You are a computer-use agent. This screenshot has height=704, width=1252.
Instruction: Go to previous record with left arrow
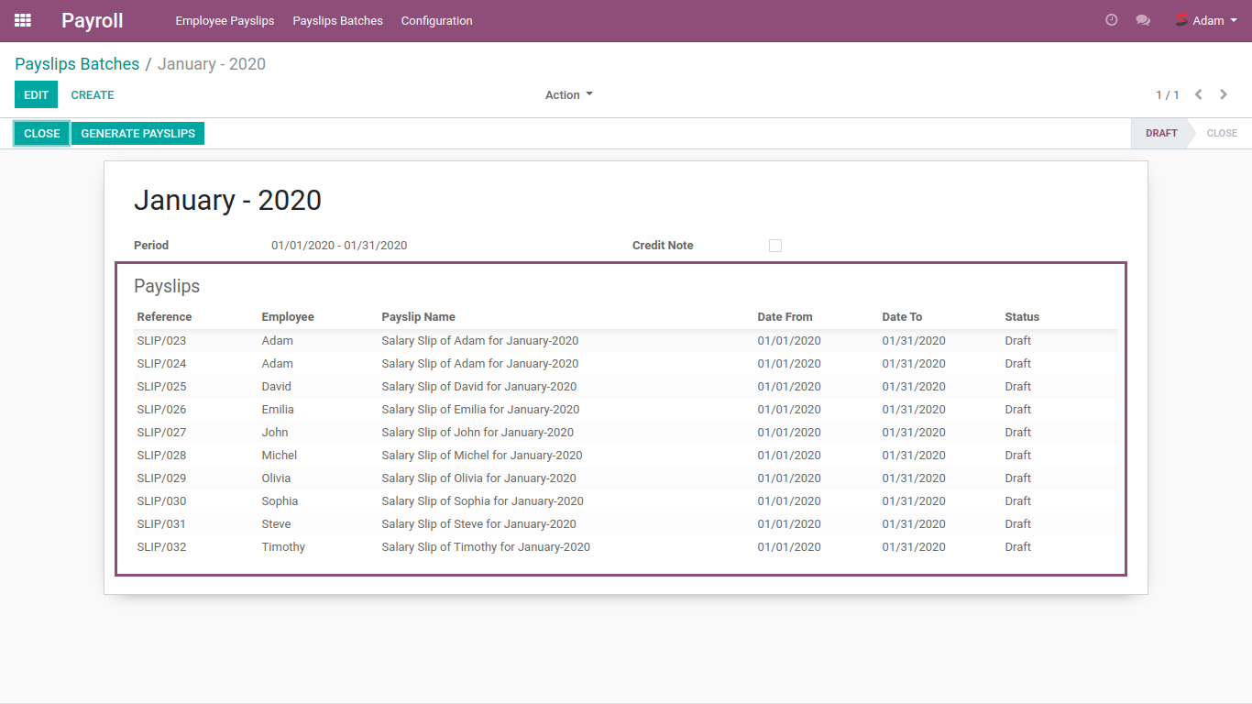pyautogui.click(x=1198, y=94)
